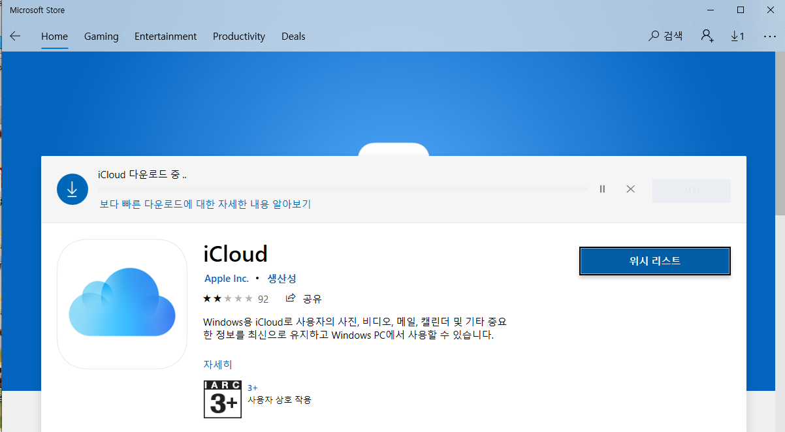Screen dimensions: 785x432
Task: Open the Apple Inc. publisher link
Action: click(227, 279)
